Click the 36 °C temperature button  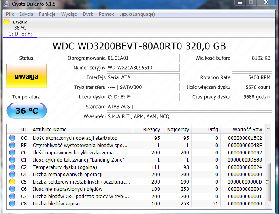(27, 111)
